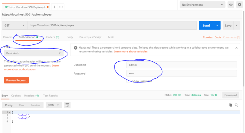Click the search magnifier icon in response
Viewport: 245px width, 133px height.
click(x=236, y=105)
